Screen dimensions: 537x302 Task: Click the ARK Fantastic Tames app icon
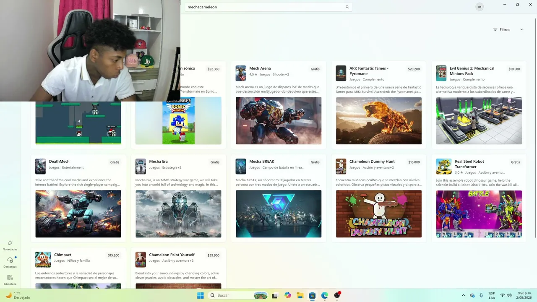click(341, 73)
